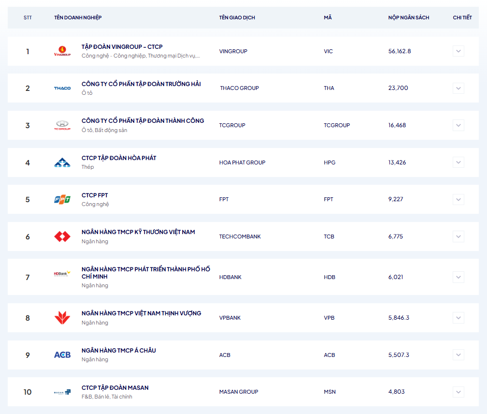Viewport: 487px width, 414px height.
Task: Click the Masan Group logo
Action: [x=62, y=392]
